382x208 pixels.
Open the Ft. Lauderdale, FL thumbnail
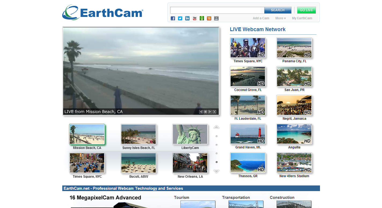[x=248, y=105]
